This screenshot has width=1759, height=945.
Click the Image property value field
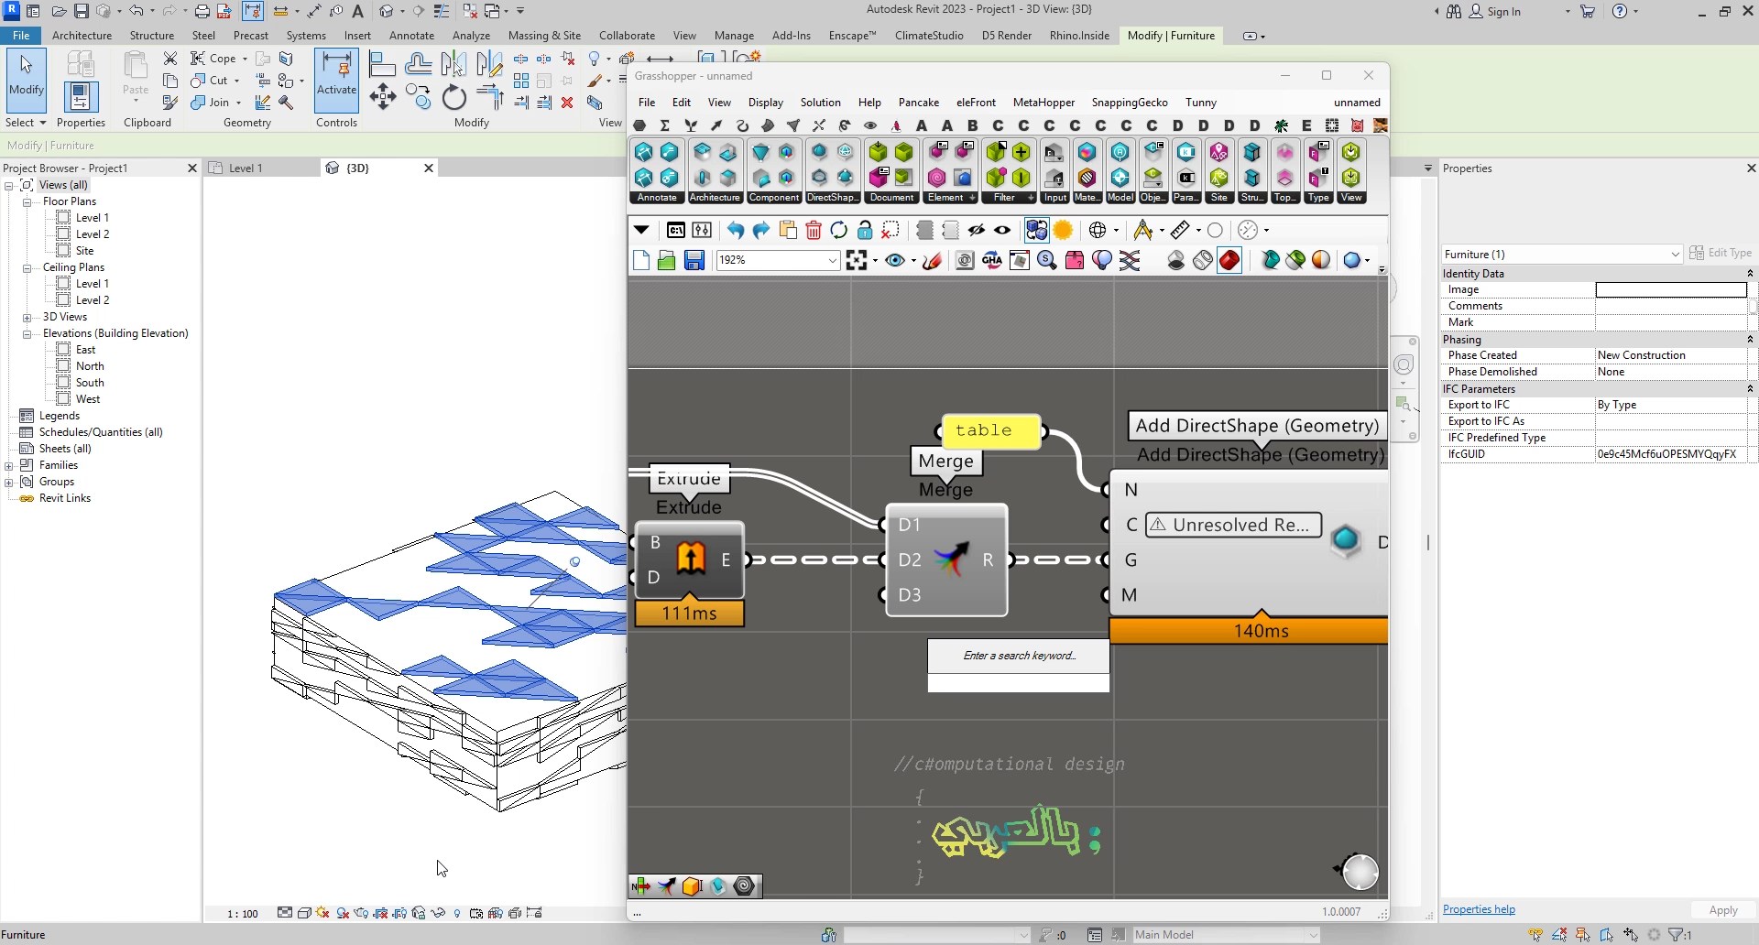[x=1671, y=290]
